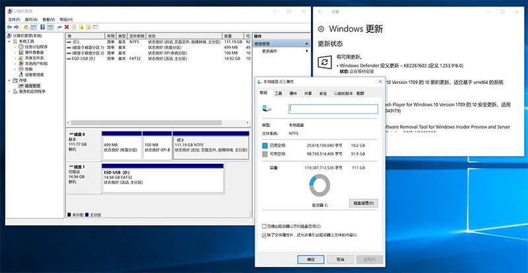Click the drive label text field
The image size is (528, 273).
click(333, 109)
